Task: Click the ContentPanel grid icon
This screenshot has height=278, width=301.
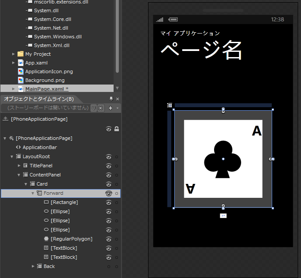Action: (x=25, y=175)
